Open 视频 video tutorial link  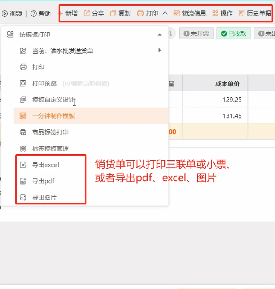tap(16, 14)
